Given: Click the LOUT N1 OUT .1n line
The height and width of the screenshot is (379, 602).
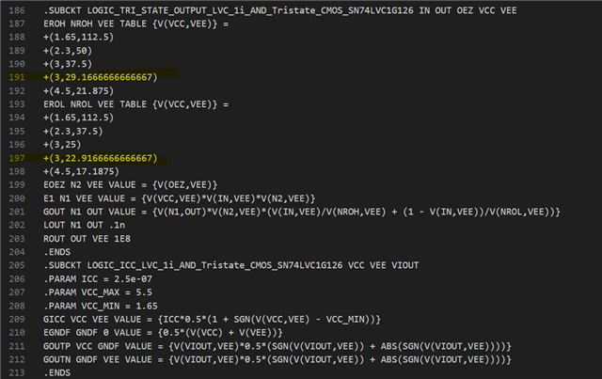Looking at the screenshot, I should (84, 225).
